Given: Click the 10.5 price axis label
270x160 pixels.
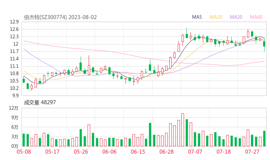Looking at the screenshot, I should click(x=14, y=81).
